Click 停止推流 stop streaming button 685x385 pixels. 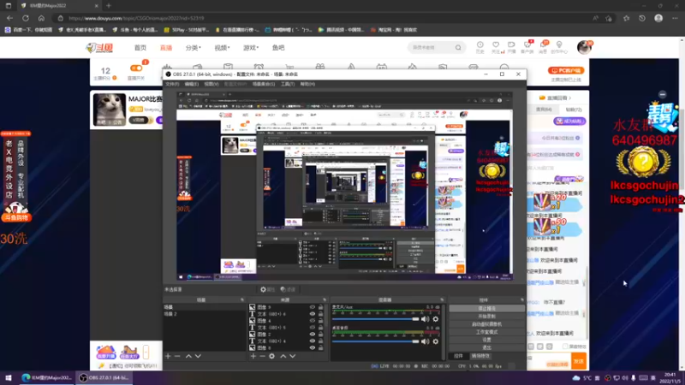486,308
